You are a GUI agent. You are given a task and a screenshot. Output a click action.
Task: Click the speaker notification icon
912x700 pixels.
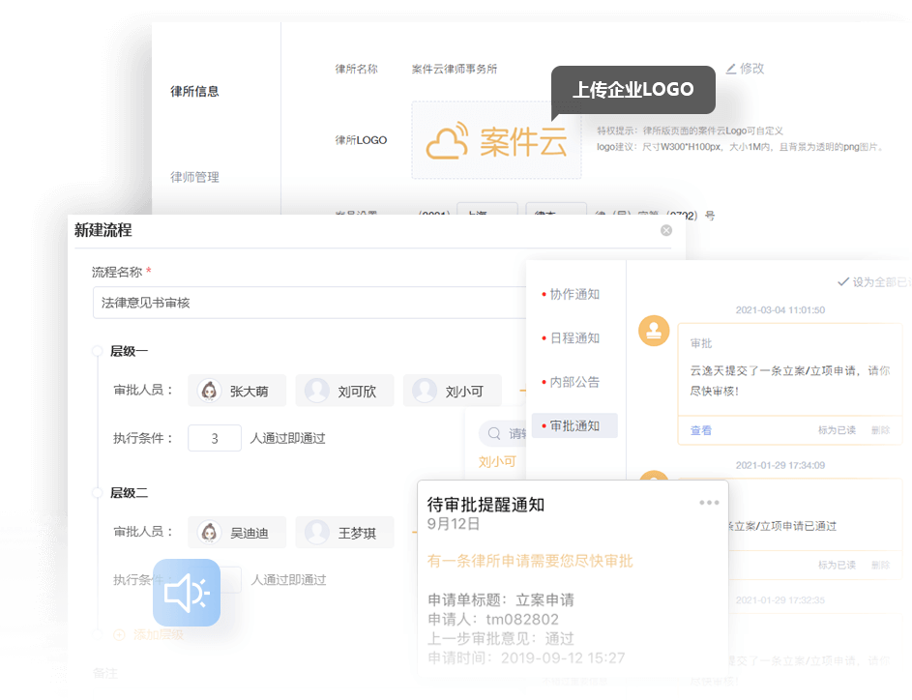point(187,593)
